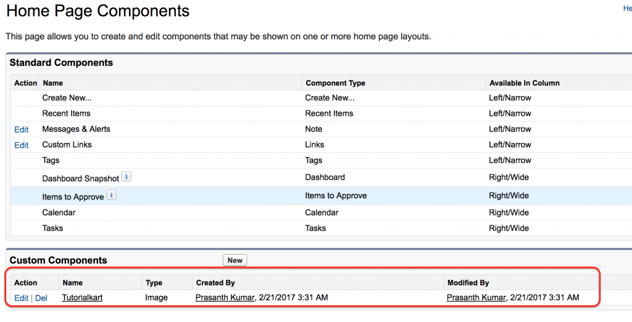Viewport: 632px width, 322px height.
Task: Select the Recent Items component name
Action: point(66,113)
